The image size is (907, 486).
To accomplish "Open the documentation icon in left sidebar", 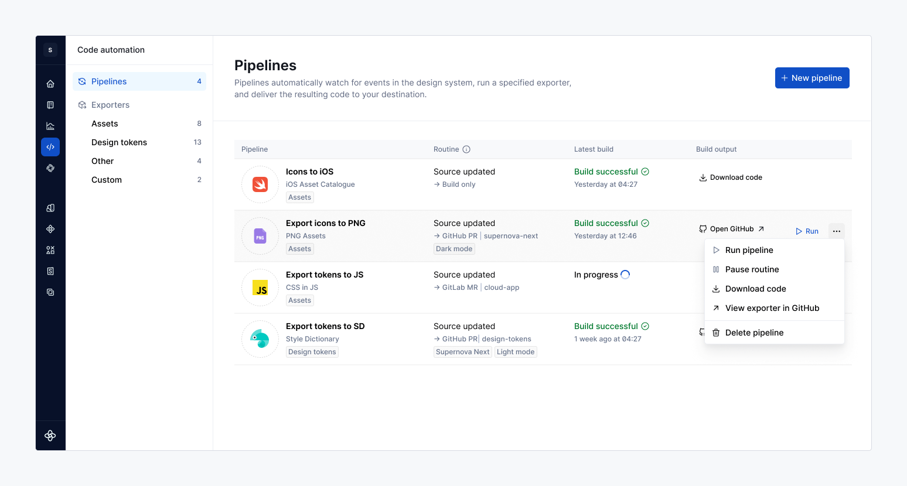I will 50,104.
